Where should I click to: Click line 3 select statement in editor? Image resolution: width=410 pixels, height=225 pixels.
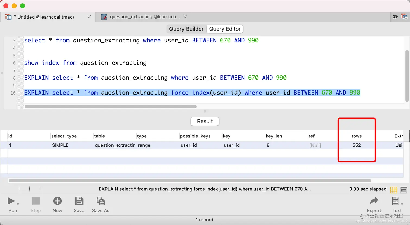141,41
